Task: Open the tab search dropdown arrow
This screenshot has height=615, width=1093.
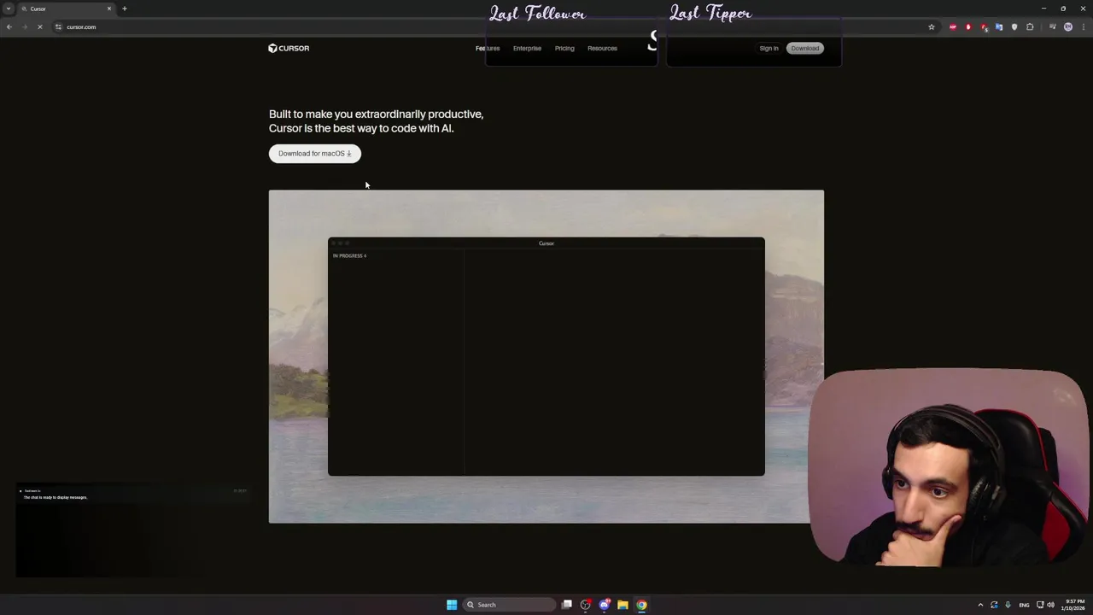Action: pyautogui.click(x=9, y=9)
